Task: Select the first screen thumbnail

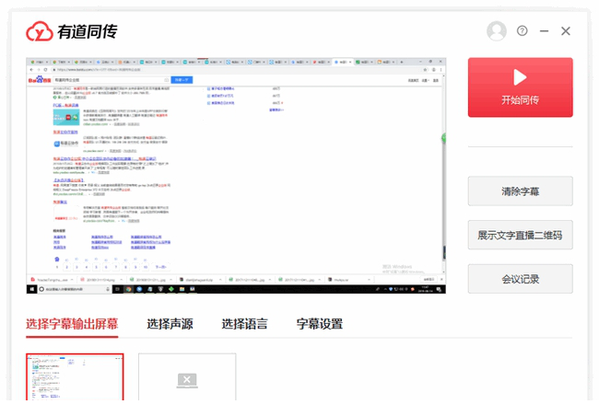Action: (75, 377)
